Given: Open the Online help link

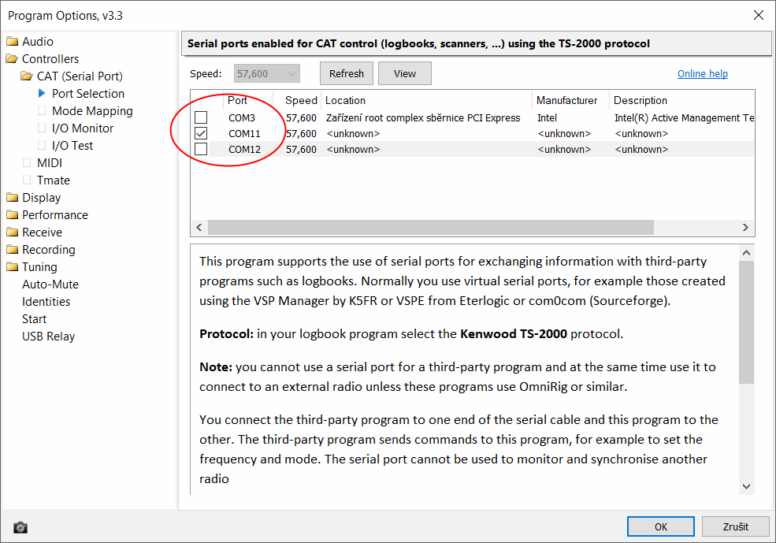Looking at the screenshot, I should click(702, 74).
